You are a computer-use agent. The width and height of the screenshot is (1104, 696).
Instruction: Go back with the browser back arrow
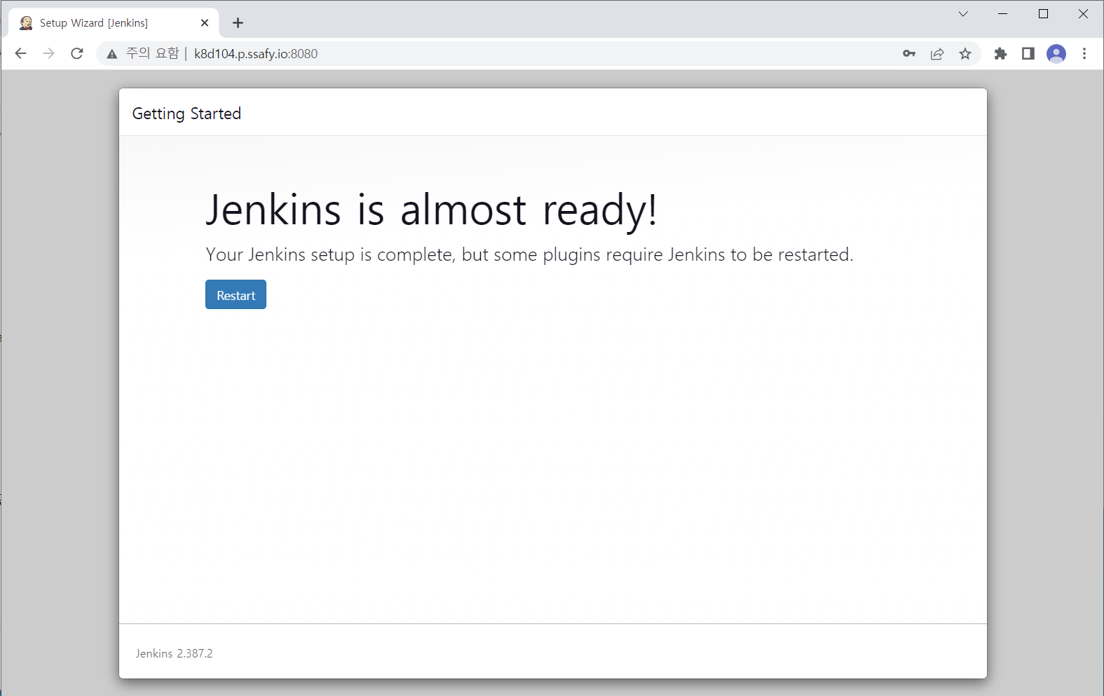click(20, 53)
